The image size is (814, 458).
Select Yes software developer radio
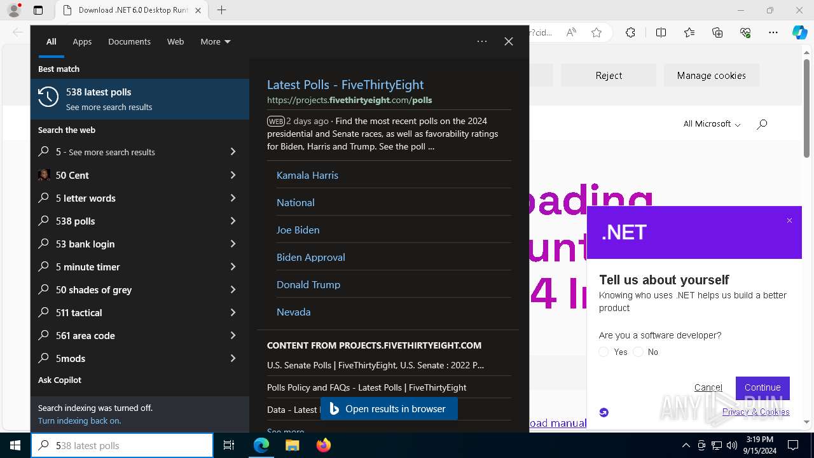[x=604, y=352]
